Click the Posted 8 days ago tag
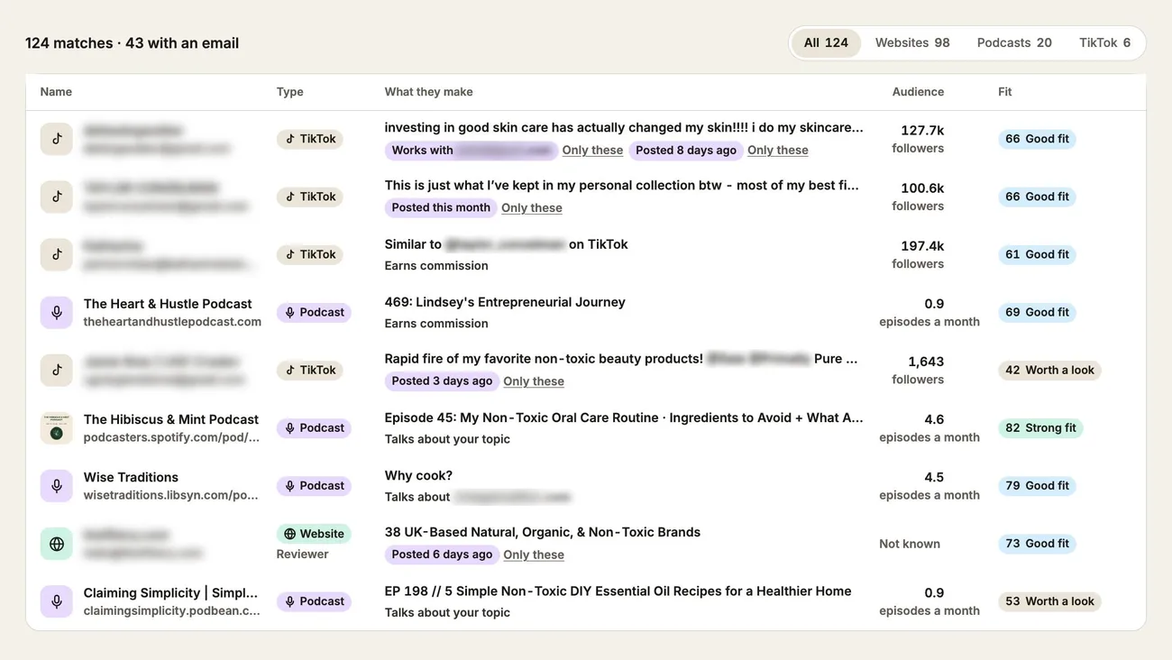 [x=686, y=151]
